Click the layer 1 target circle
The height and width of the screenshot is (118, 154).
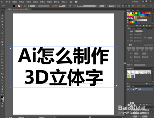click(150, 89)
